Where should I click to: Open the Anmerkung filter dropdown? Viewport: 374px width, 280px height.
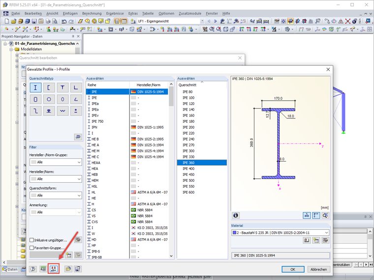(56, 212)
